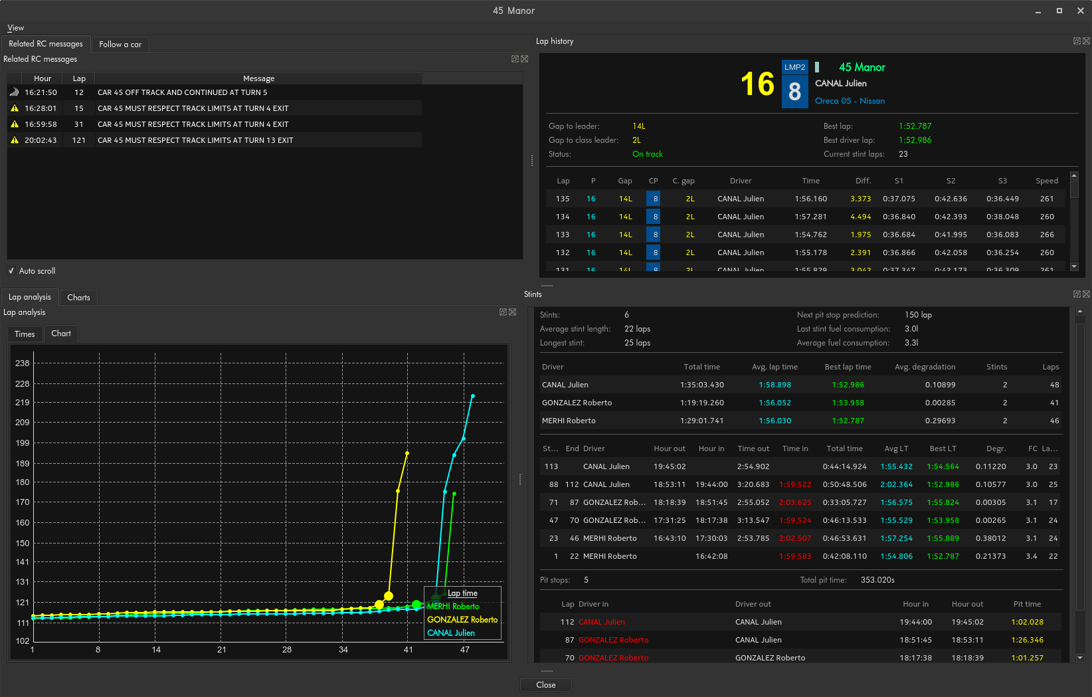Float the Related RC messages panel

tap(515, 59)
